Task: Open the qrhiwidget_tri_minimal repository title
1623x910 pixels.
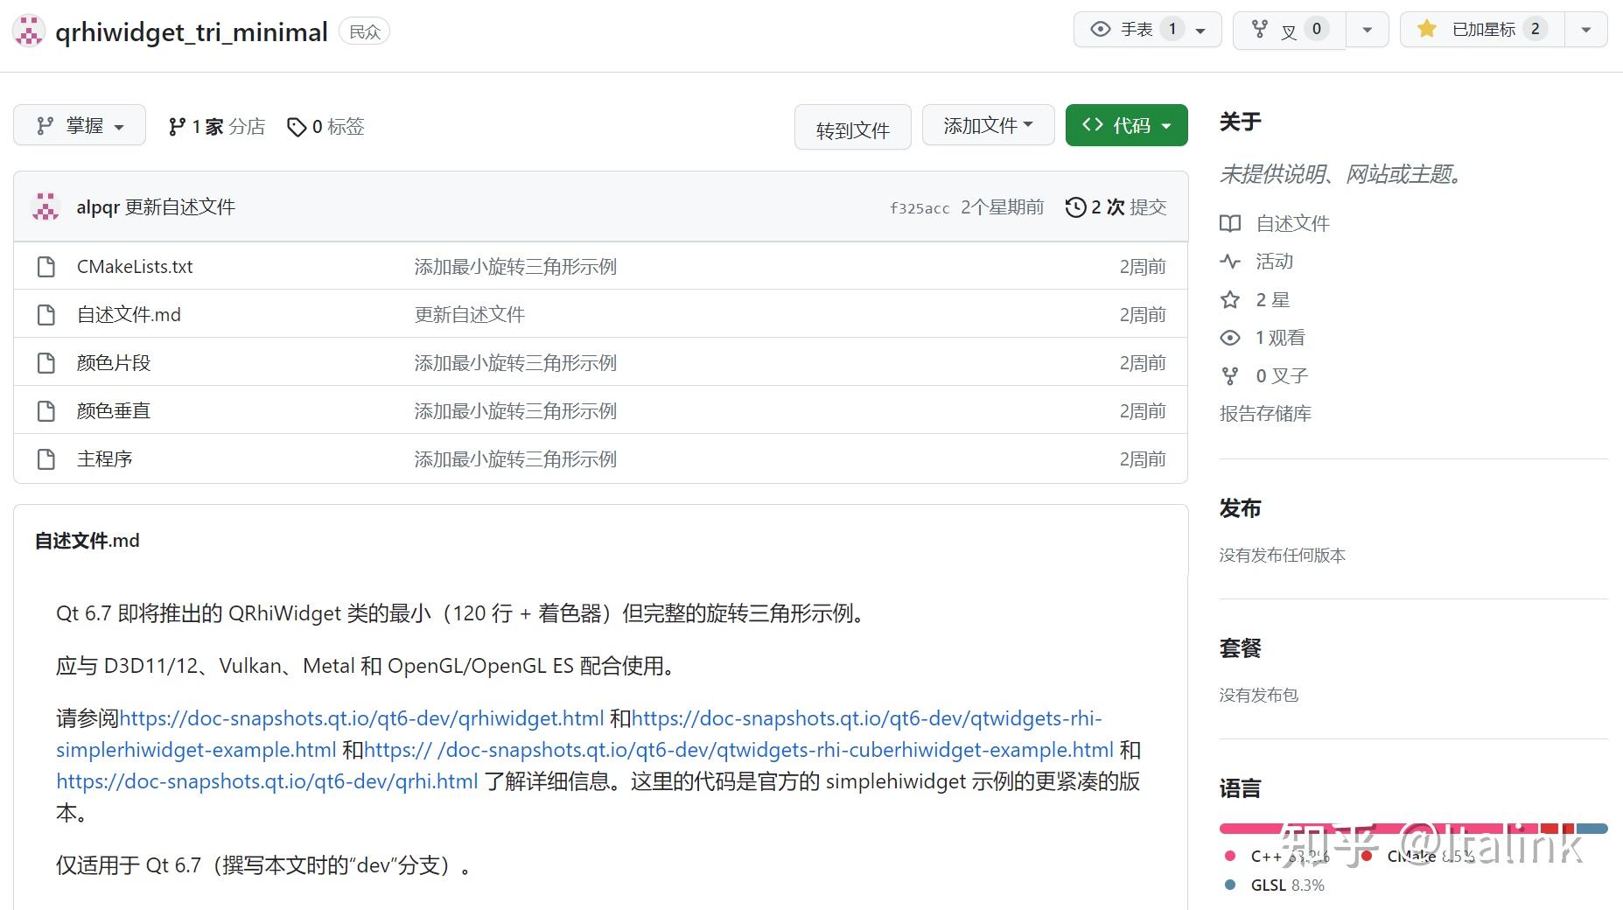Action: tap(191, 32)
